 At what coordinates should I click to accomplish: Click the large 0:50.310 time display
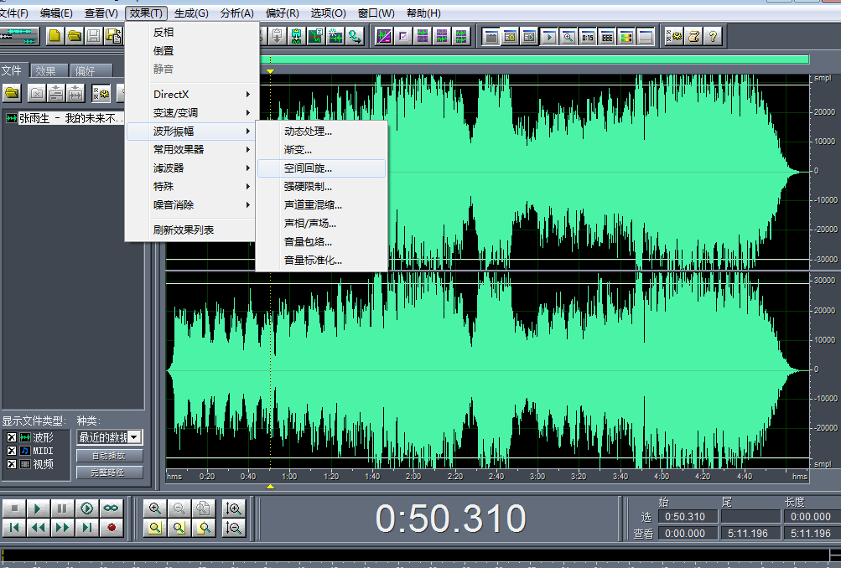tap(450, 519)
